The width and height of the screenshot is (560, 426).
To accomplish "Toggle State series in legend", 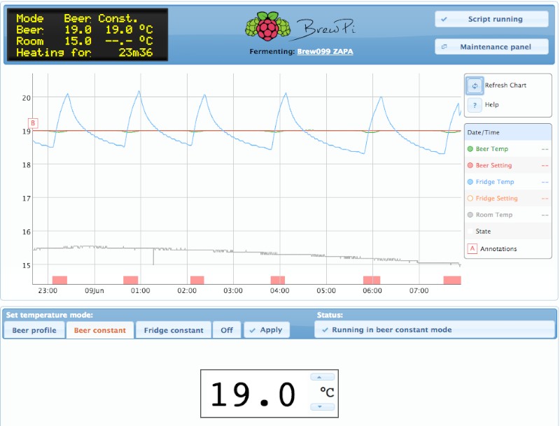I will [483, 232].
